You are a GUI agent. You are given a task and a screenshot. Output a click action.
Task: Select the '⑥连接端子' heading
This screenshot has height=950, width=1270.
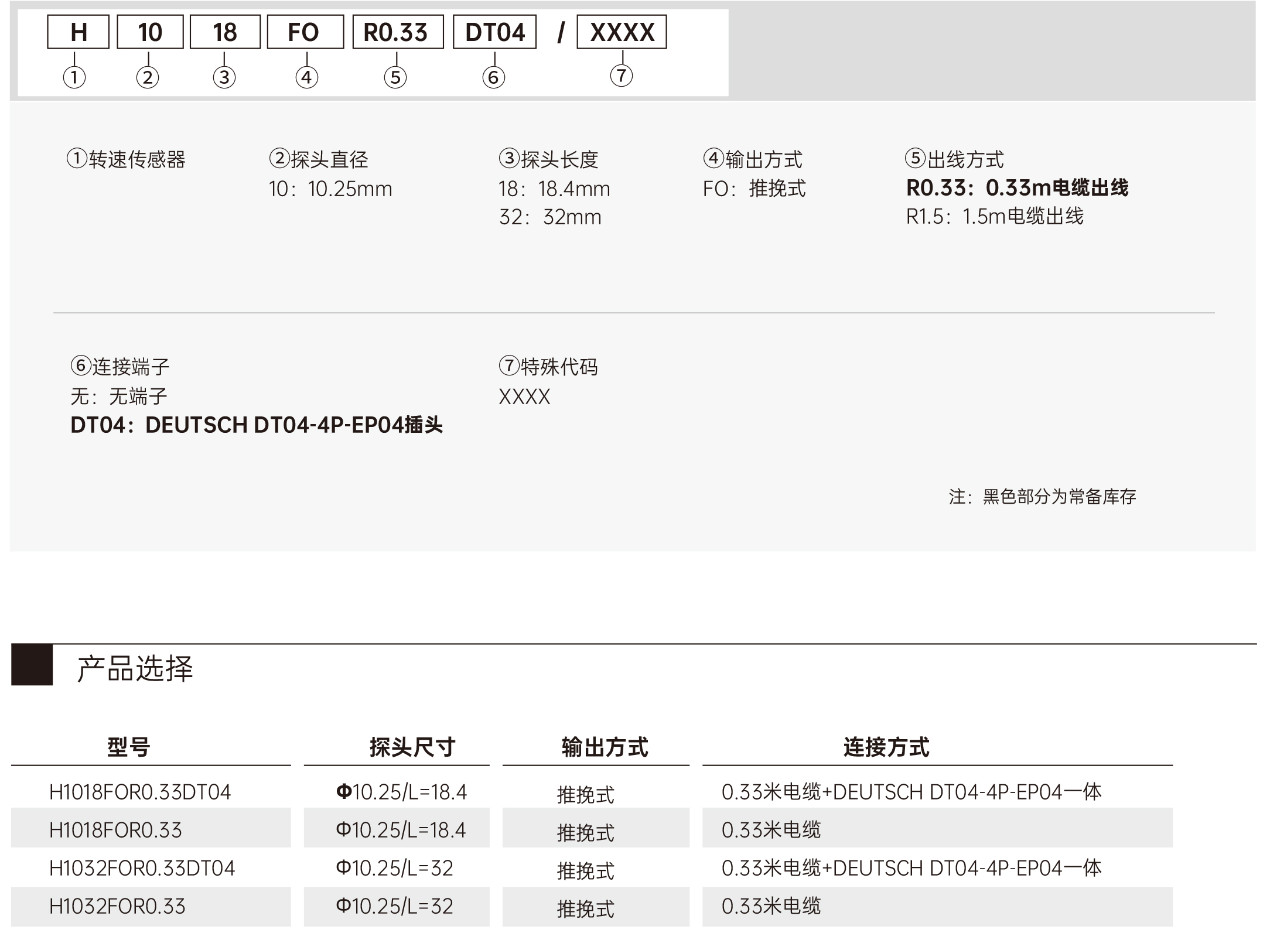120,367
